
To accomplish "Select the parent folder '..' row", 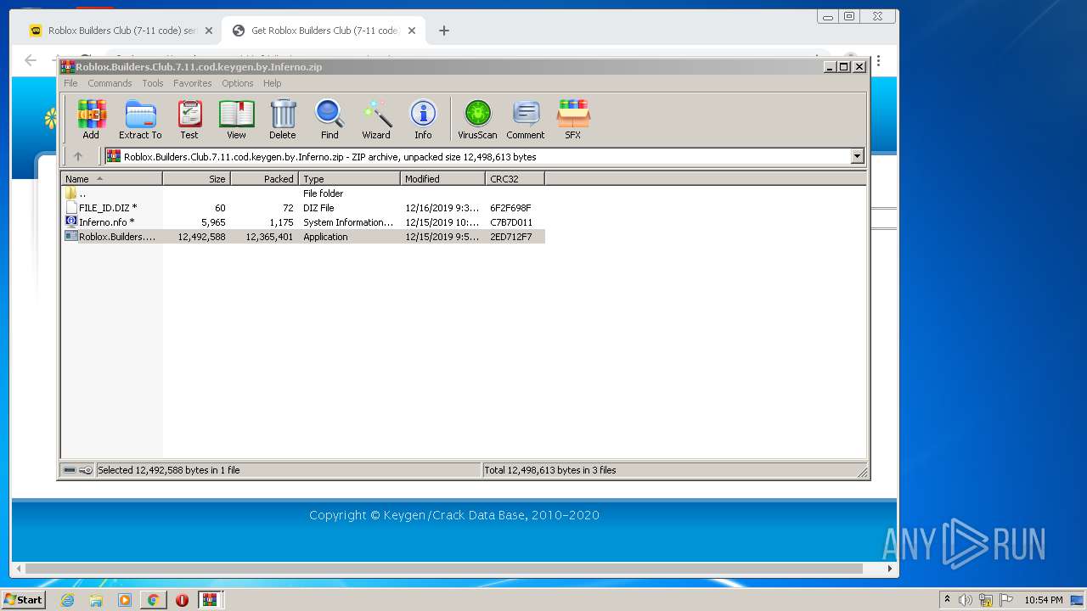I will [x=303, y=193].
